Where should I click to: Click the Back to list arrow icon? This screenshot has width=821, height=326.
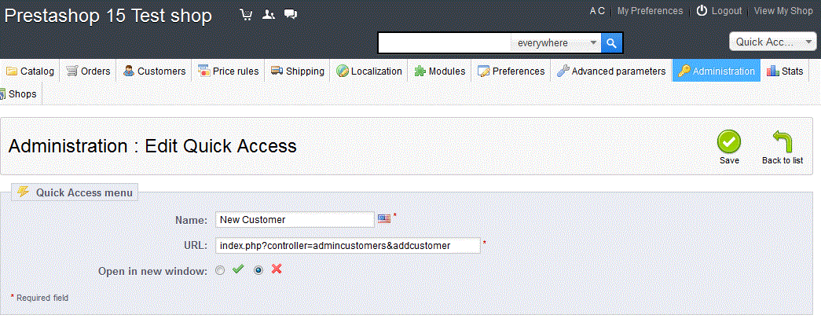click(783, 141)
